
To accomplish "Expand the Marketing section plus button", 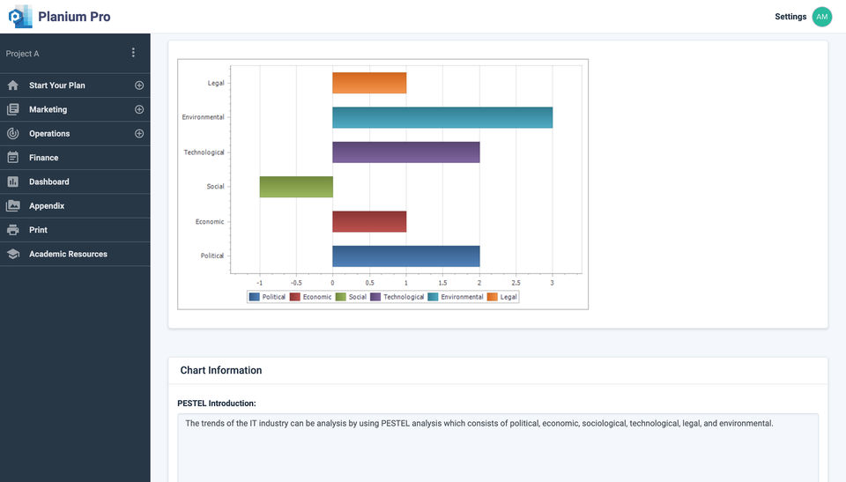I will [139, 109].
